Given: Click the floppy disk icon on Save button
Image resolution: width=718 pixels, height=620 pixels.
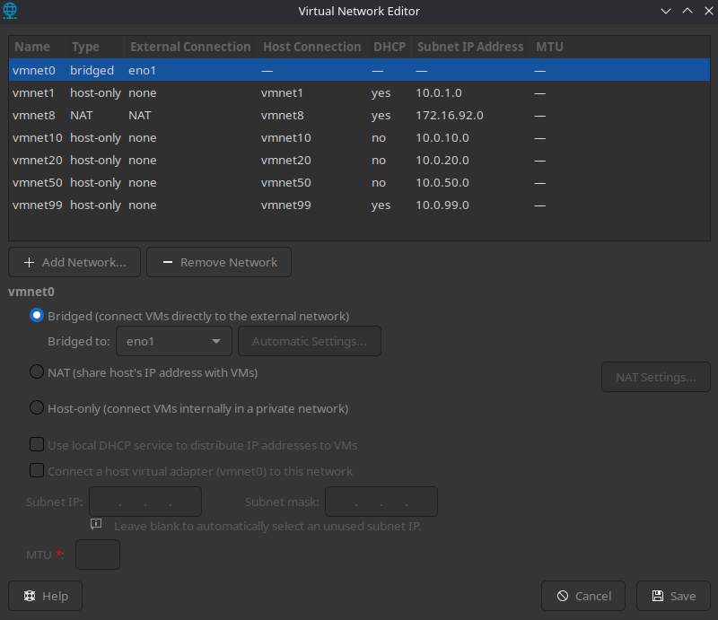Looking at the screenshot, I should (656, 596).
